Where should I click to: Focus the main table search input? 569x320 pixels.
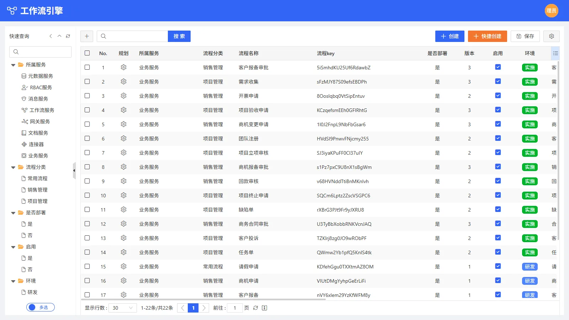132,36
